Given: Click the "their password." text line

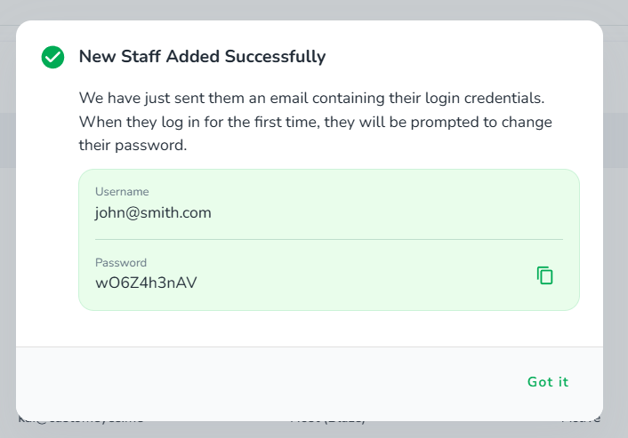Looking at the screenshot, I should pyautogui.click(x=133, y=146).
